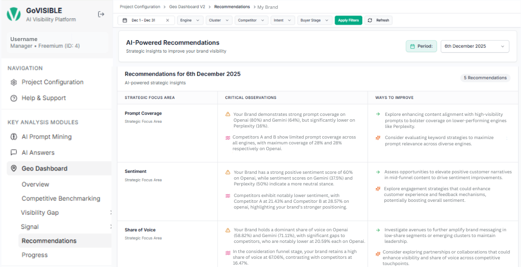
Task: Click My Brand breadcrumb
Action: pyautogui.click(x=267, y=7)
